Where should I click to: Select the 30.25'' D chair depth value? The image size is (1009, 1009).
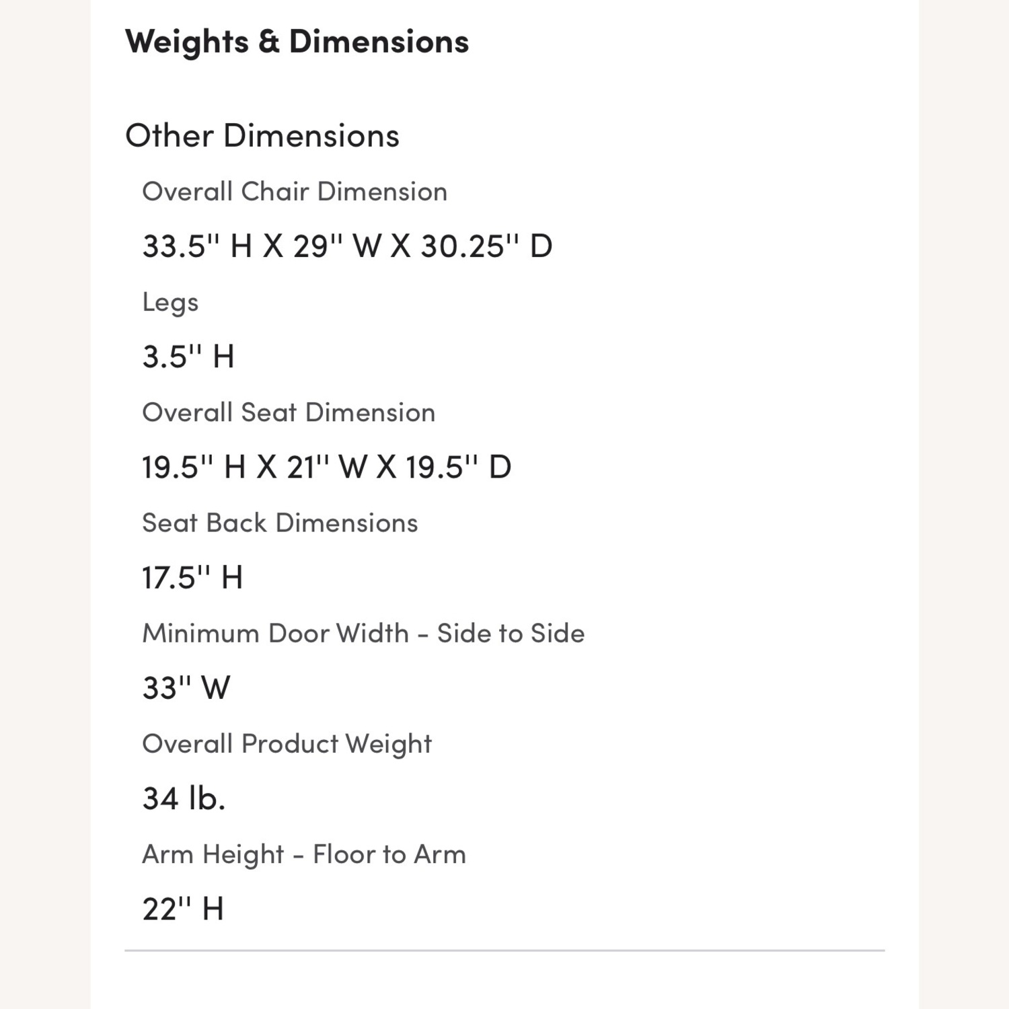[x=486, y=246]
